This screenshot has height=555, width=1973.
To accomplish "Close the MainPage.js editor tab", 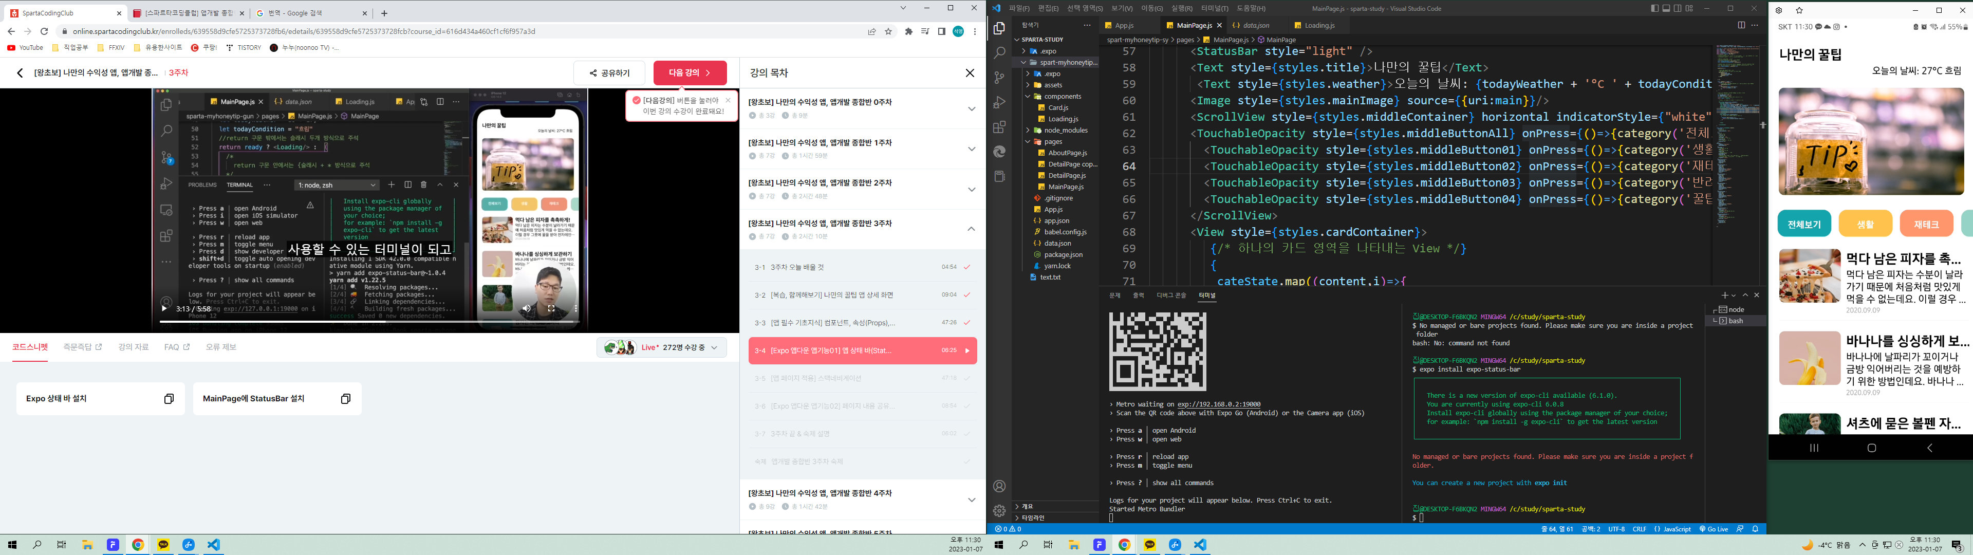I will [1219, 25].
